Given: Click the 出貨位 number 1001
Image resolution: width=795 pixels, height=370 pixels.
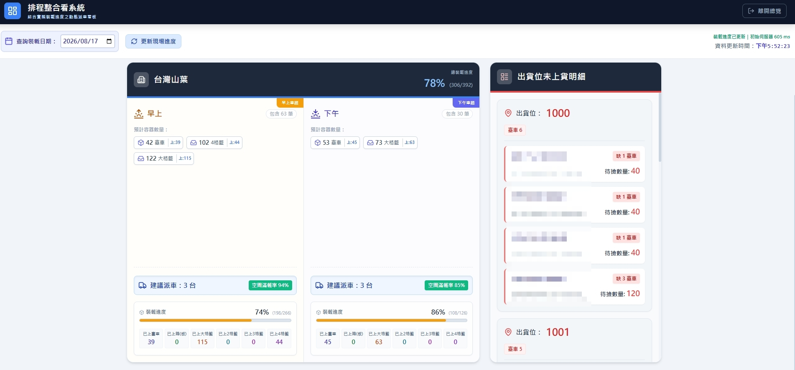Looking at the screenshot, I should 558,332.
